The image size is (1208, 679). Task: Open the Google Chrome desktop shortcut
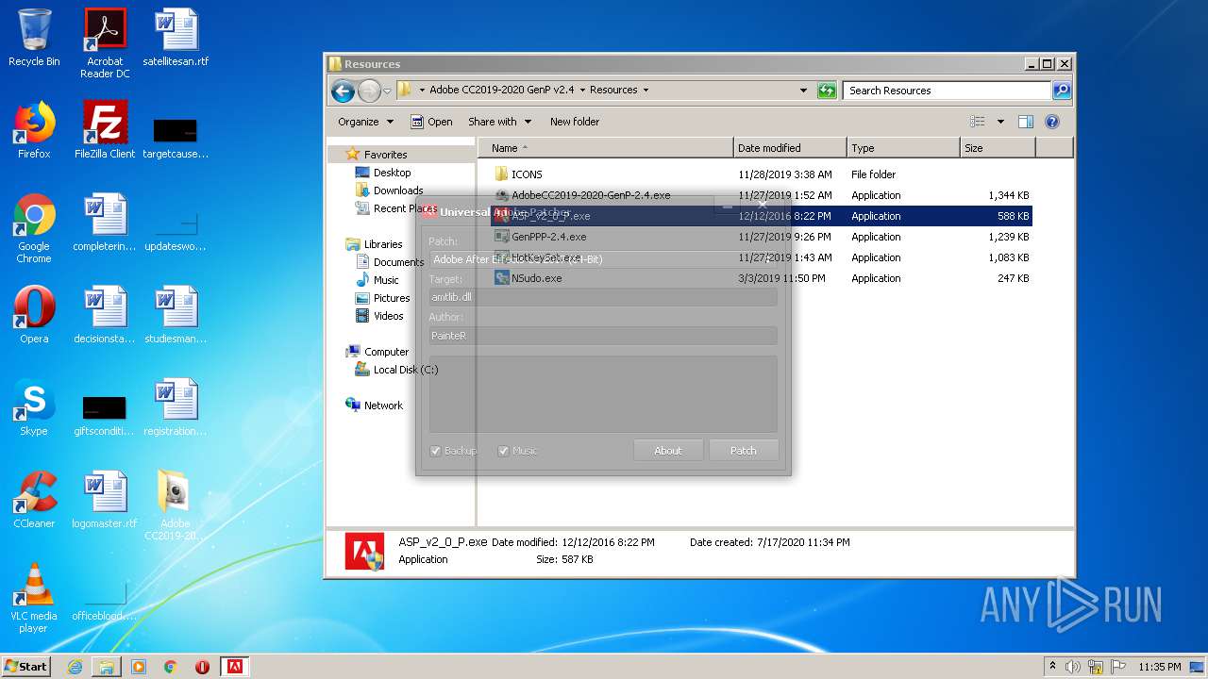34,228
